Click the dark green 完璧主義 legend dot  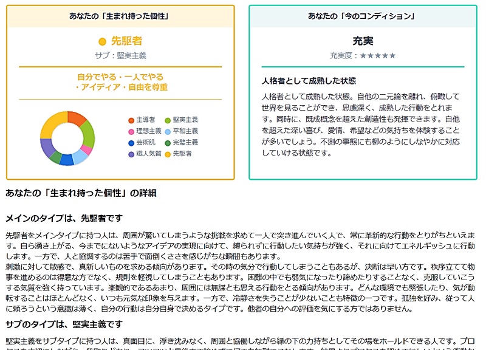point(168,143)
